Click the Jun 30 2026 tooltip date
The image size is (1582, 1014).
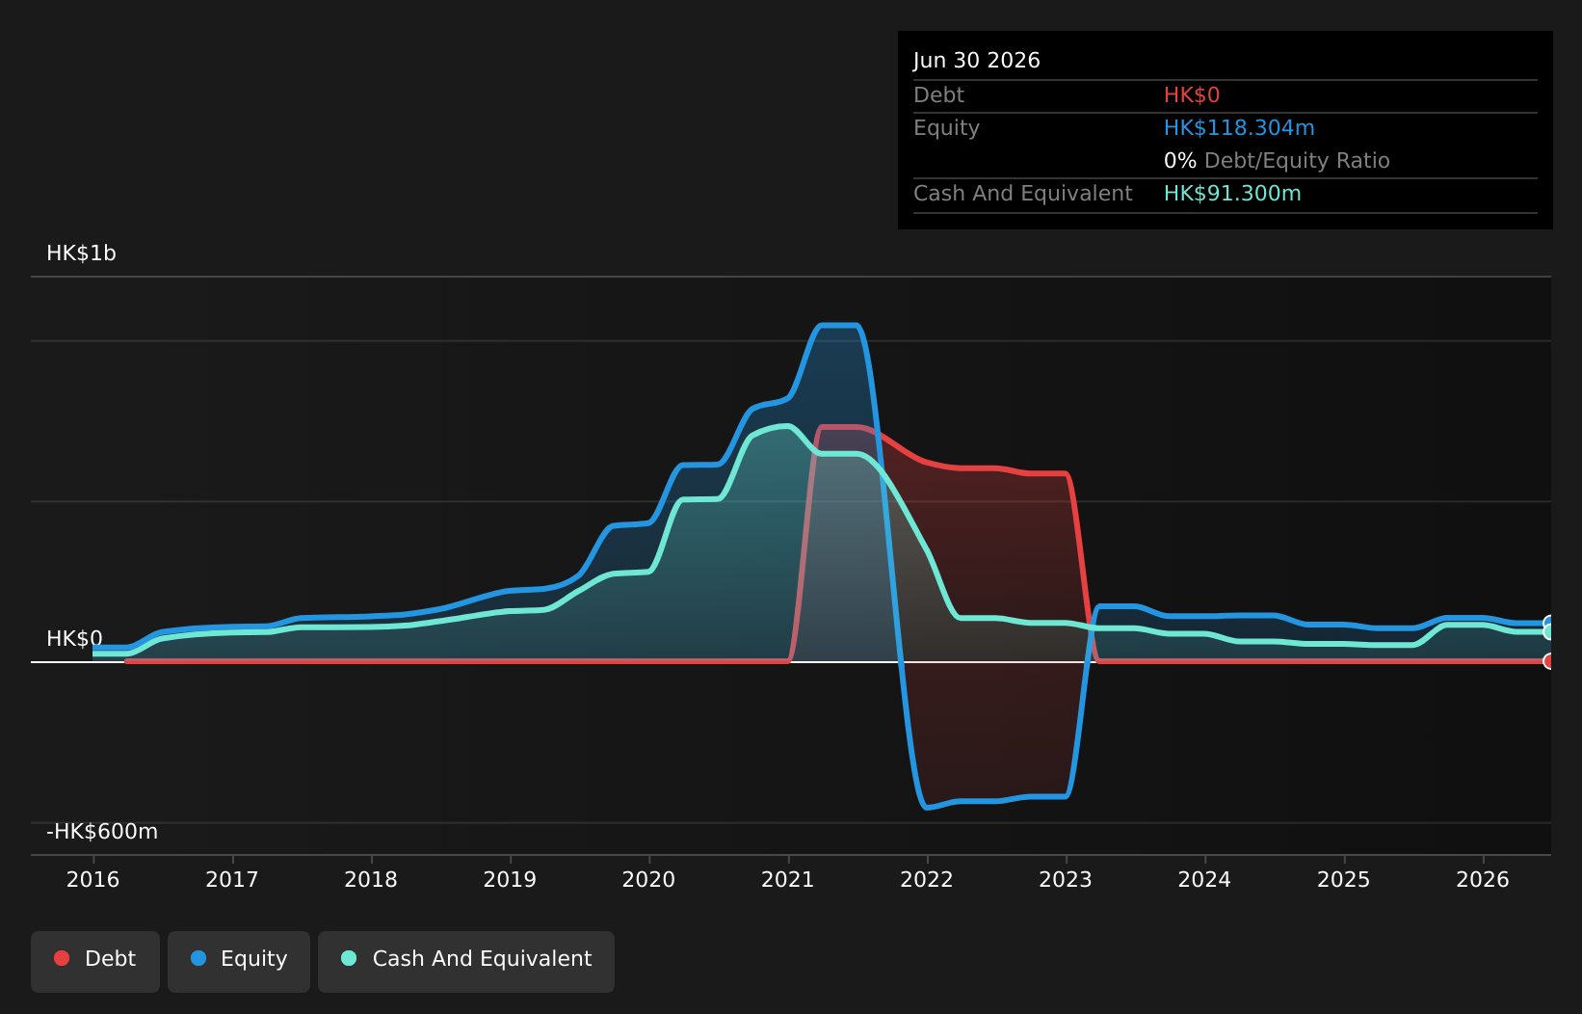tap(977, 60)
